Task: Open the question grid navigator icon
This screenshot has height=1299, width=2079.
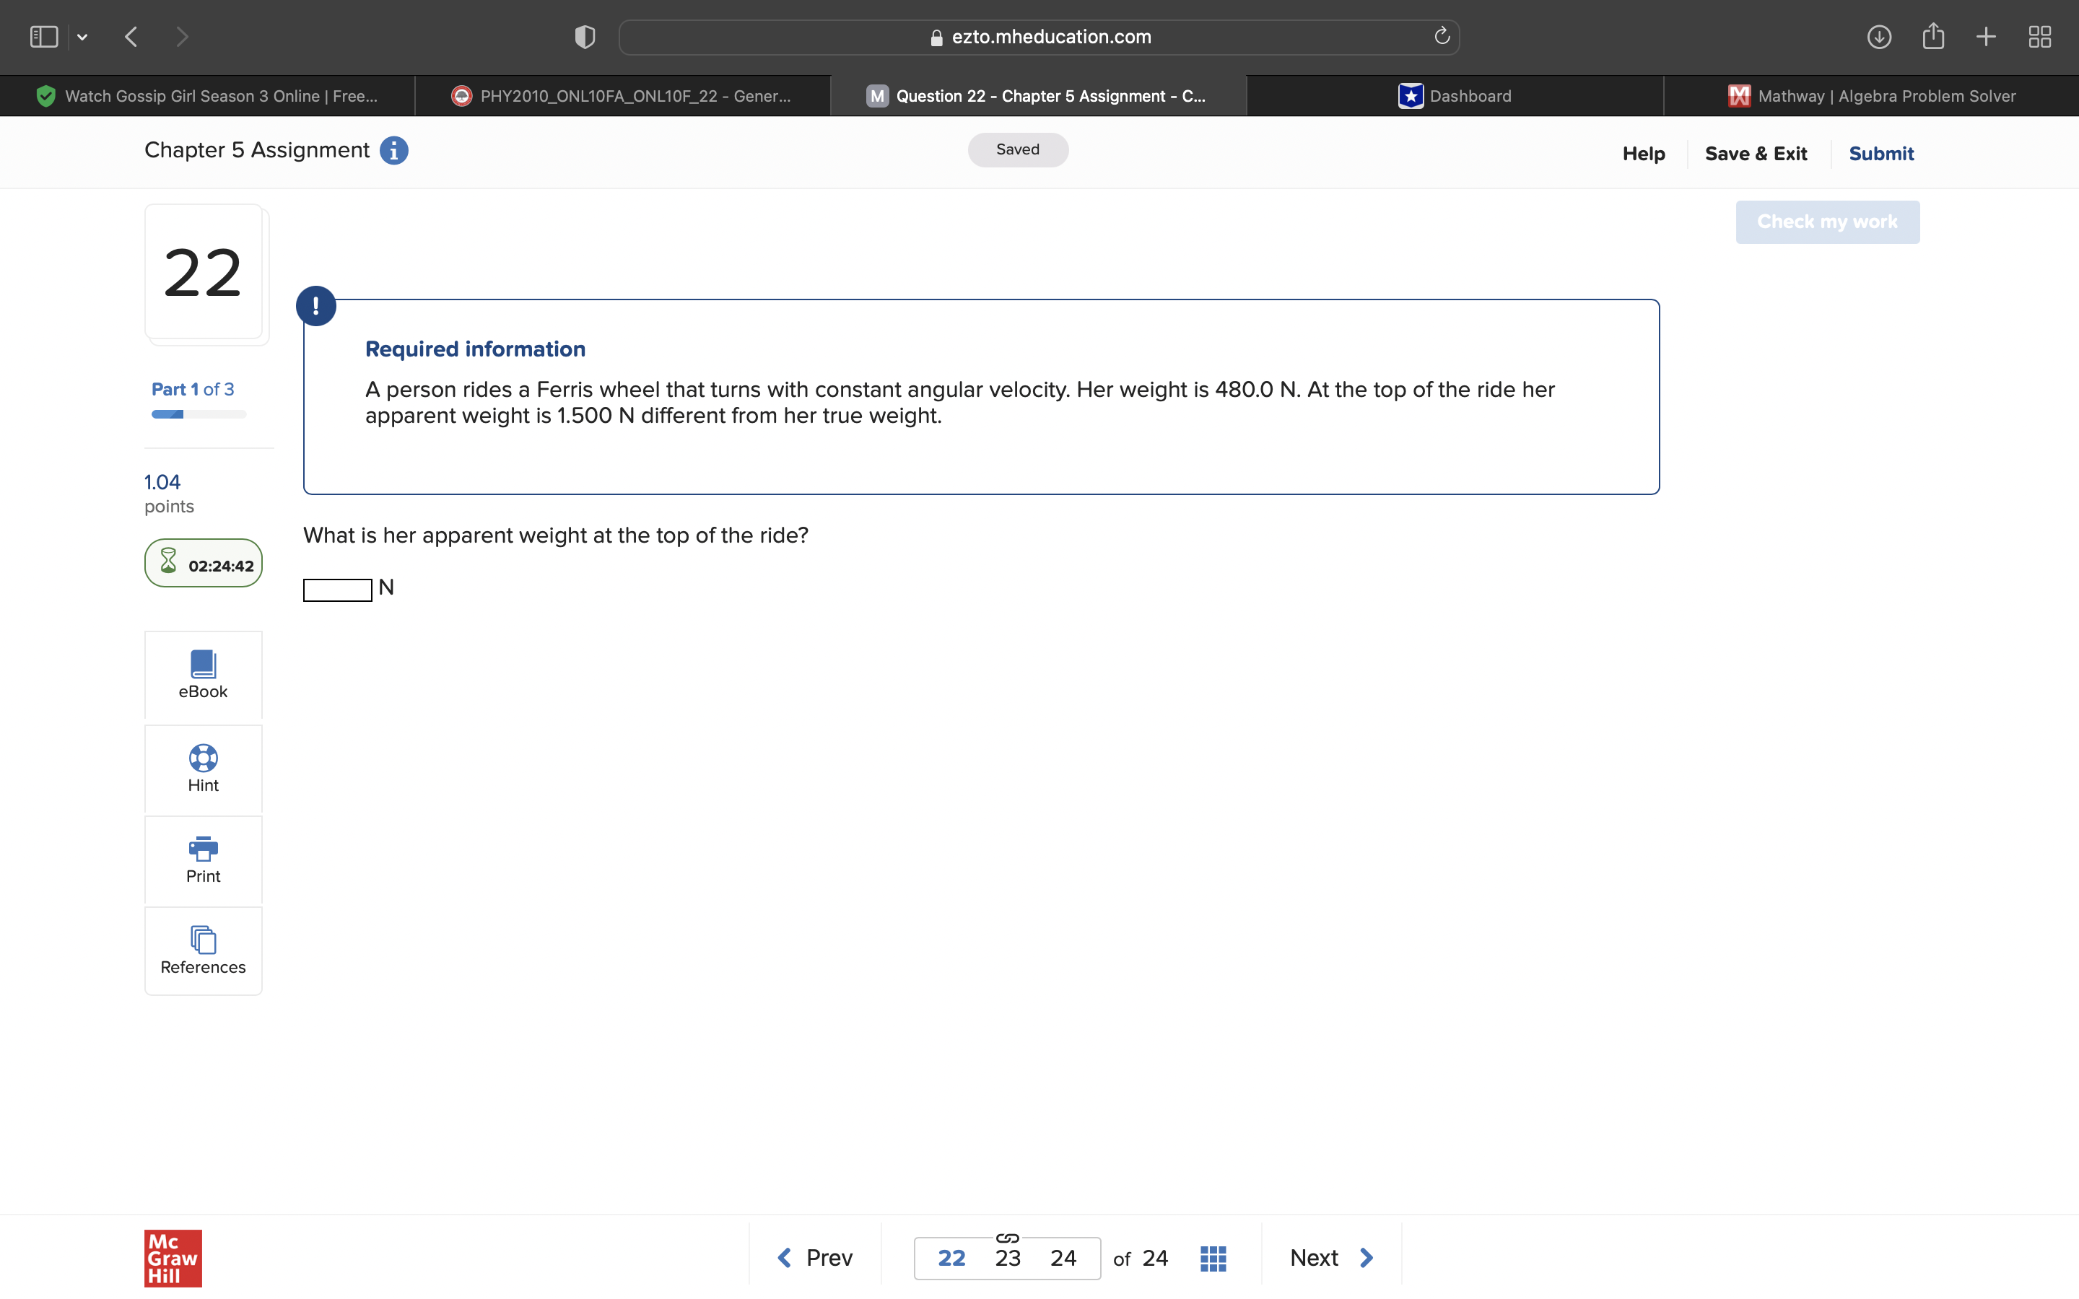Action: [1212, 1258]
